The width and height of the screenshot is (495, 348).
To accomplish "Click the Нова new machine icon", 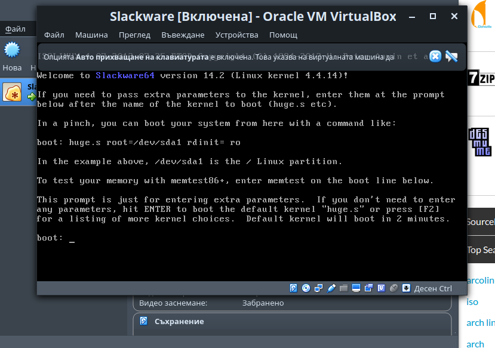I will 12,50.
